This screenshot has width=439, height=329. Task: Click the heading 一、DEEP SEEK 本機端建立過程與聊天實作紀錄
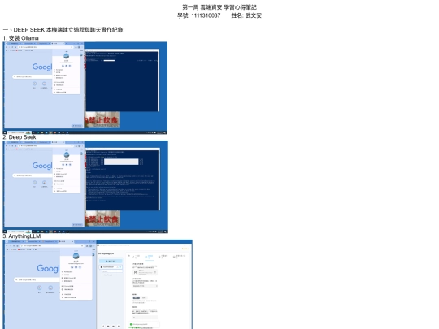coord(63,30)
